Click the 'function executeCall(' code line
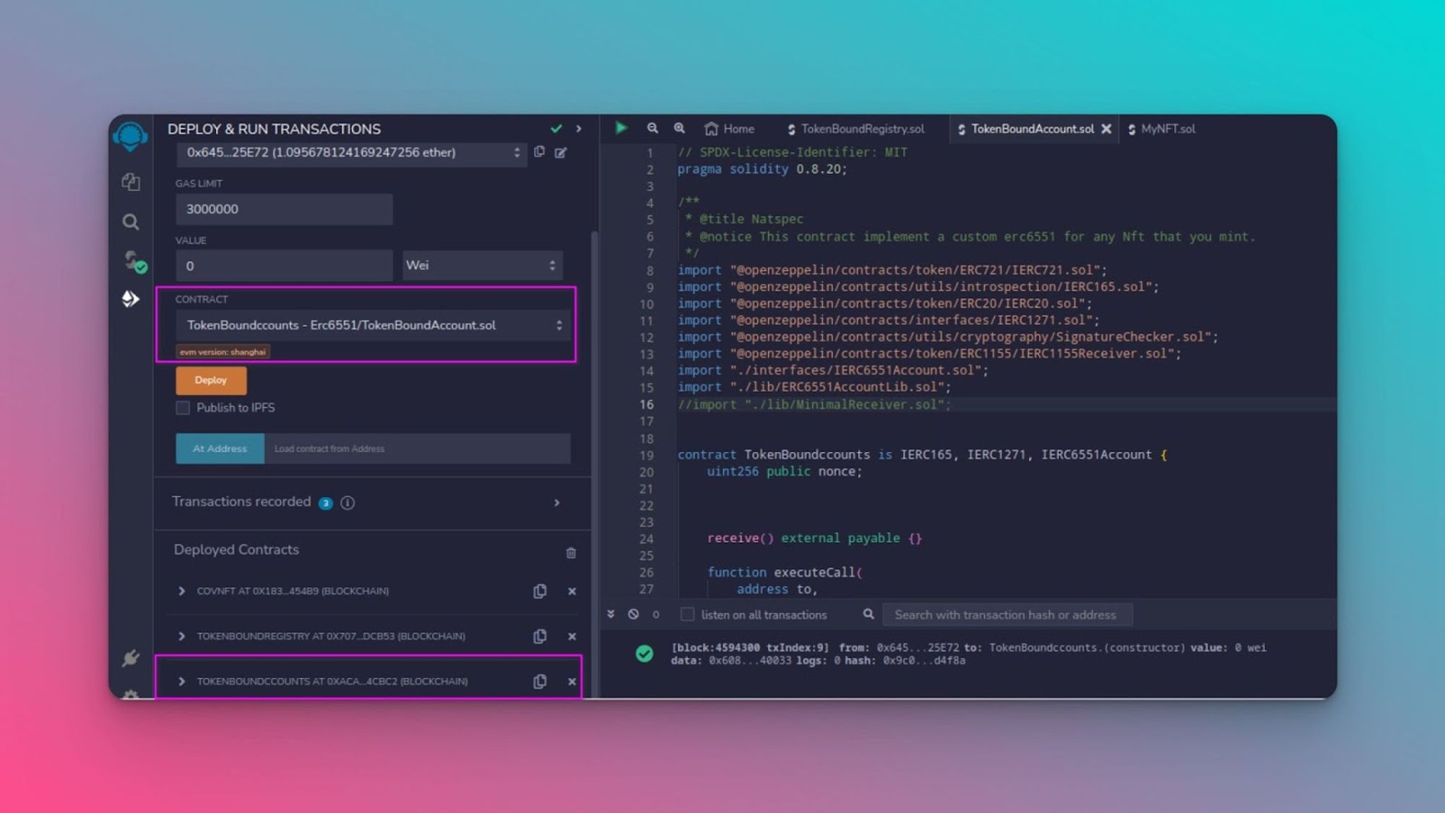The image size is (1445, 813). tap(785, 572)
